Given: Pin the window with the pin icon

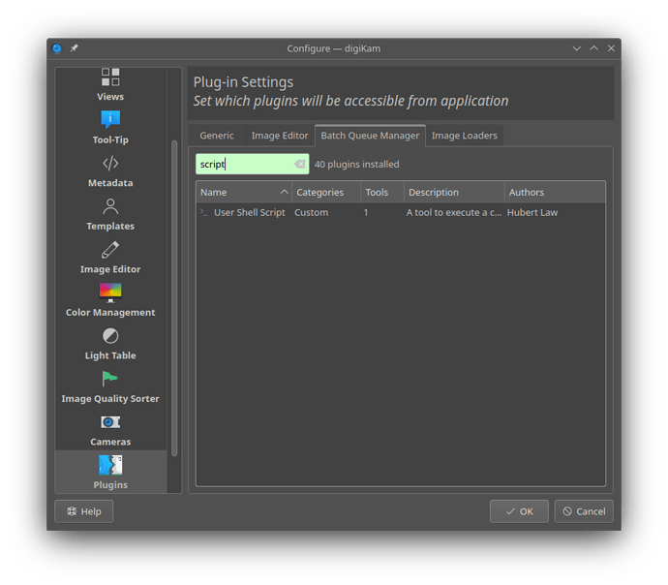Looking at the screenshot, I should click(x=75, y=48).
